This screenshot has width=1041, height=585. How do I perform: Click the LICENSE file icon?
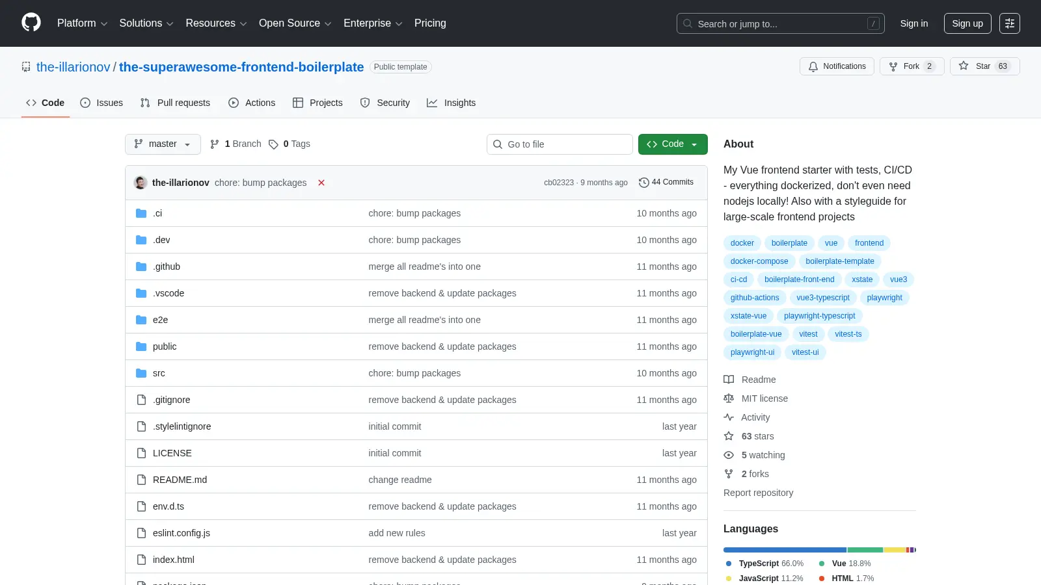click(x=141, y=453)
